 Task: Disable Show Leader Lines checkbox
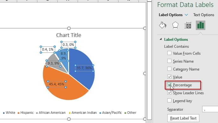tap(169, 93)
